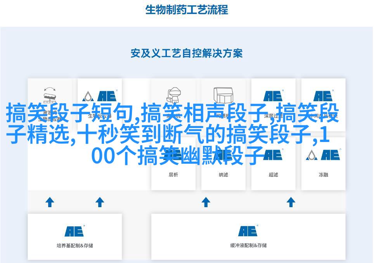Click the leftmost blue up arrow
The width and height of the screenshot is (374, 263).
pyautogui.click(x=50, y=202)
